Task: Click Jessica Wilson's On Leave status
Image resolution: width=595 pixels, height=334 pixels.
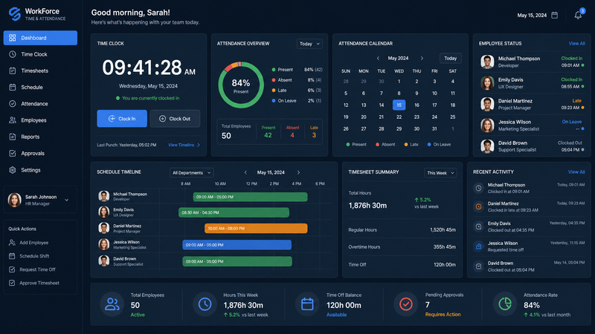Action: point(571,122)
